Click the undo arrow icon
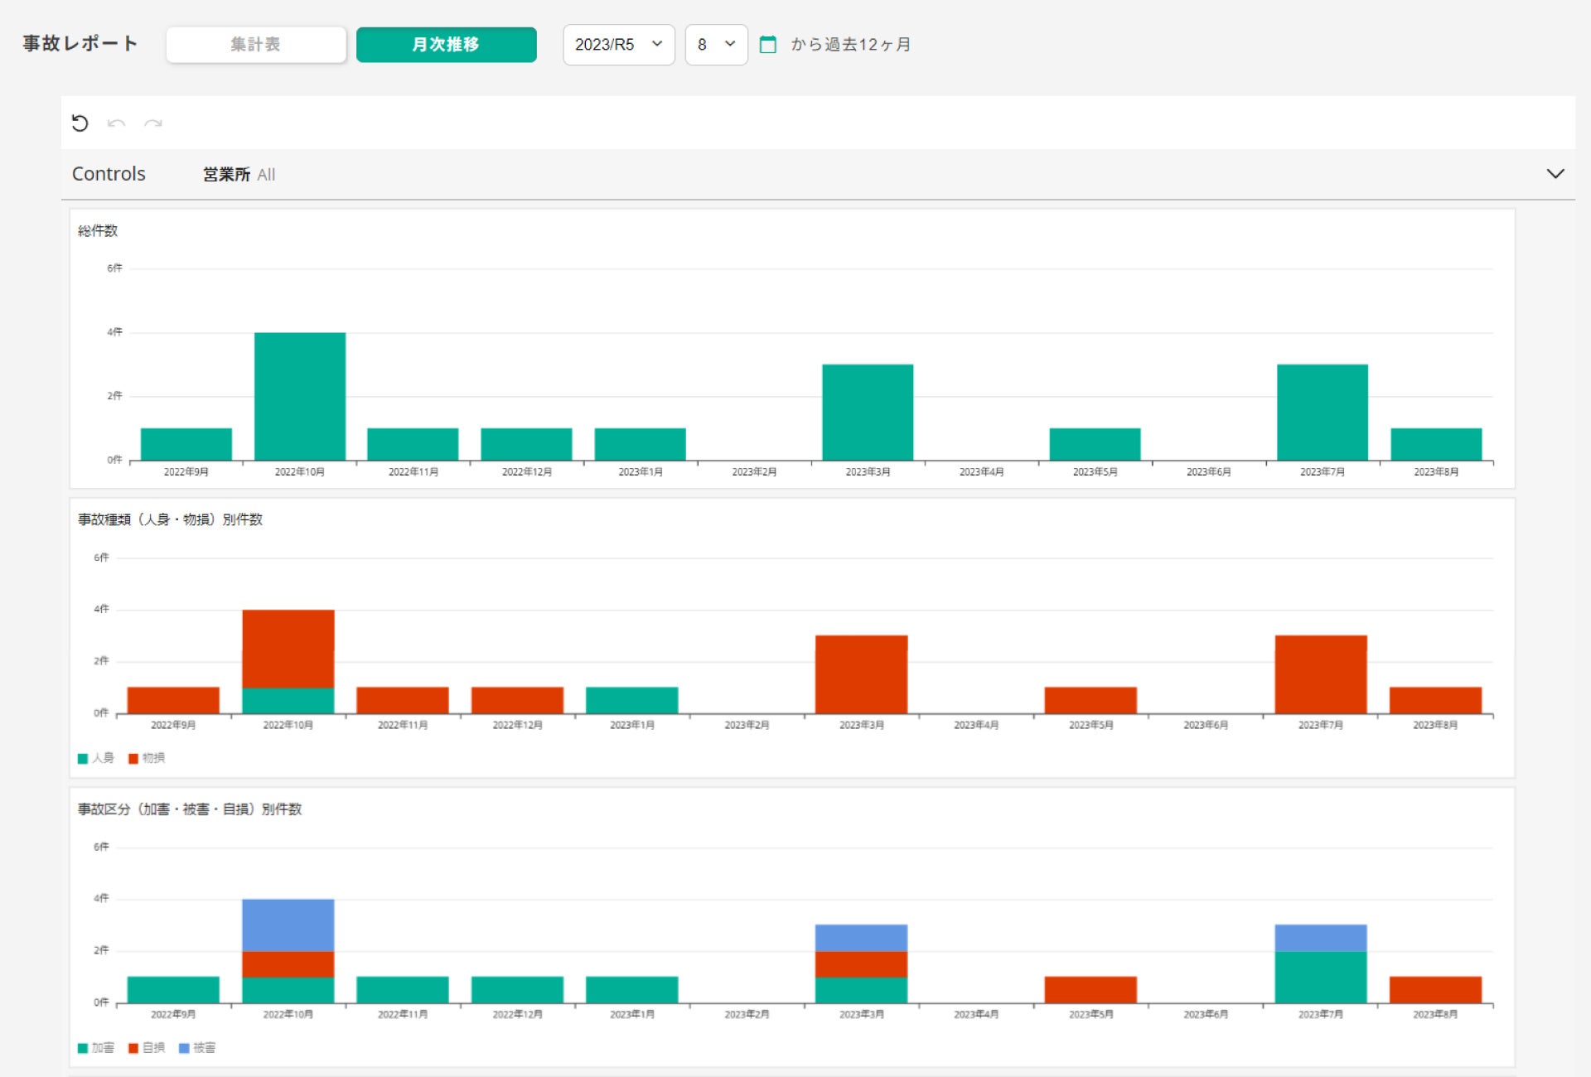The height and width of the screenshot is (1077, 1591). click(116, 123)
